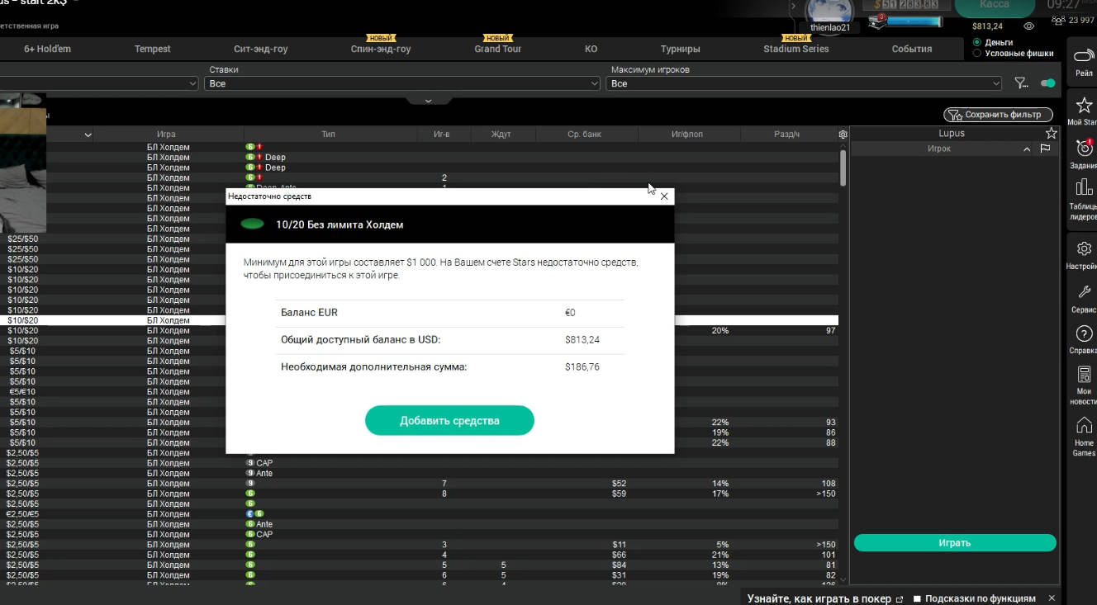Open the Ставки dropdown
Screen dimensions: 1097x605
point(402,83)
